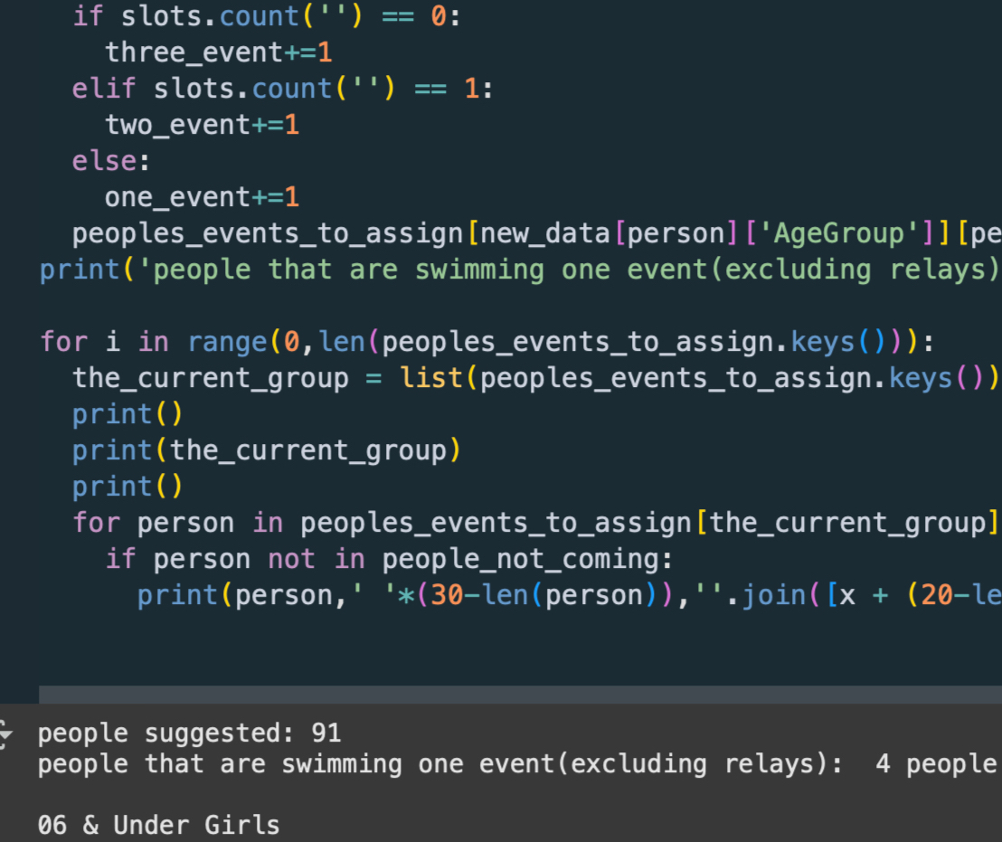
Task: Place cursor on three_event variable
Action: (194, 52)
